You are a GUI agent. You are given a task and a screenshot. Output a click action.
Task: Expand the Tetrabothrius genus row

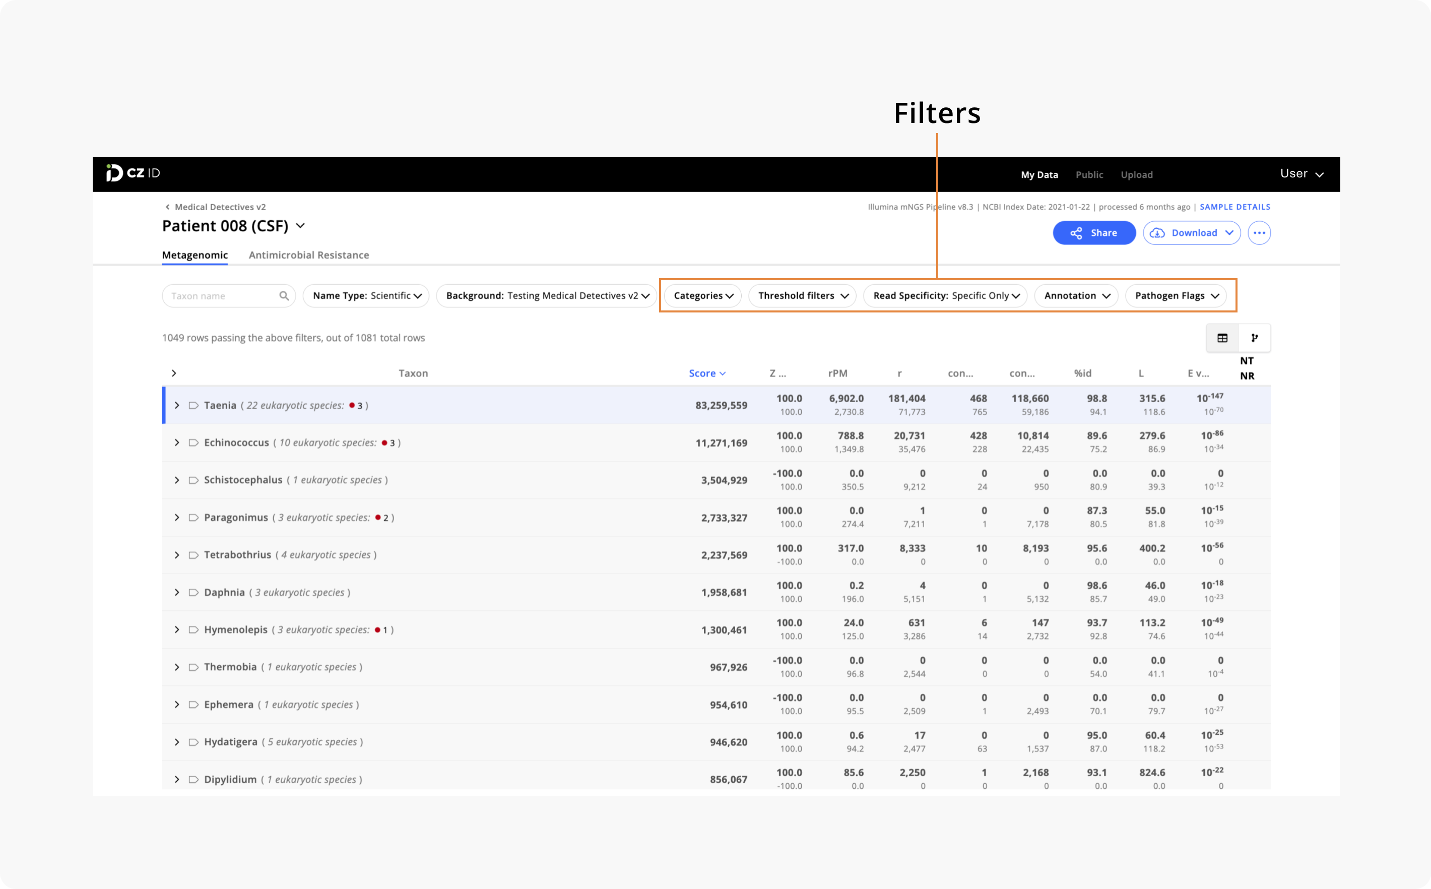click(x=177, y=555)
